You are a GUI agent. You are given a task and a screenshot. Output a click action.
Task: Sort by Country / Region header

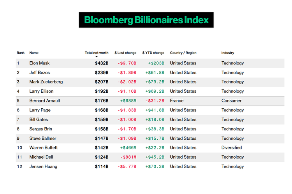click(183, 53)
